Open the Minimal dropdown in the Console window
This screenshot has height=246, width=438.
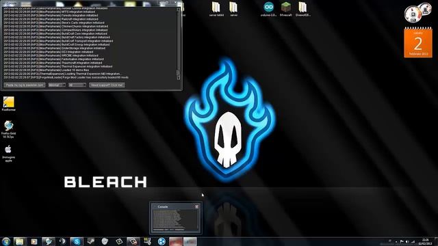tap(57, 85)
